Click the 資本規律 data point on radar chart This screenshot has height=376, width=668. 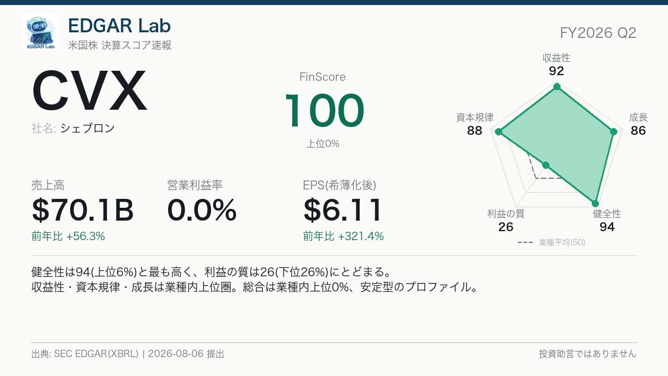499,132
